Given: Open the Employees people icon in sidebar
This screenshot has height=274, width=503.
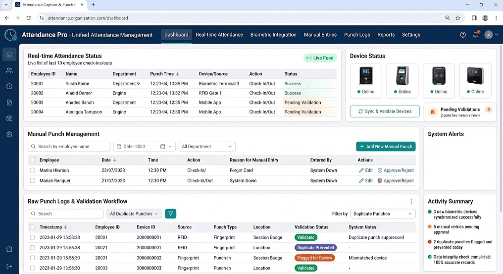Looking at the screenshot, I should (9, 70).
